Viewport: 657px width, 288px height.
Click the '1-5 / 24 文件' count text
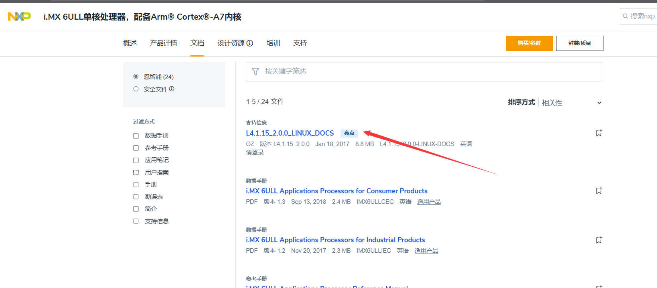[265, 101]
